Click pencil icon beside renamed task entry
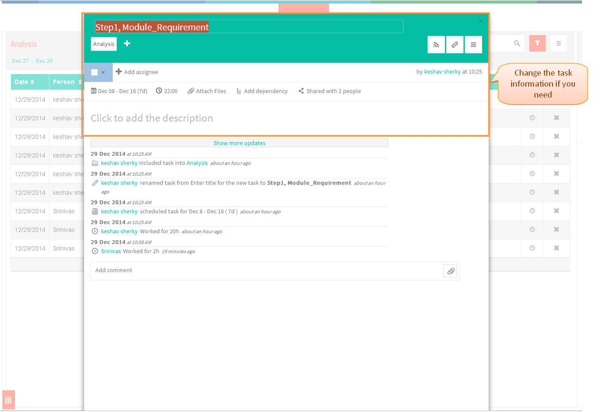The height and width of the screenshot is (412, 602). (95, 183)
